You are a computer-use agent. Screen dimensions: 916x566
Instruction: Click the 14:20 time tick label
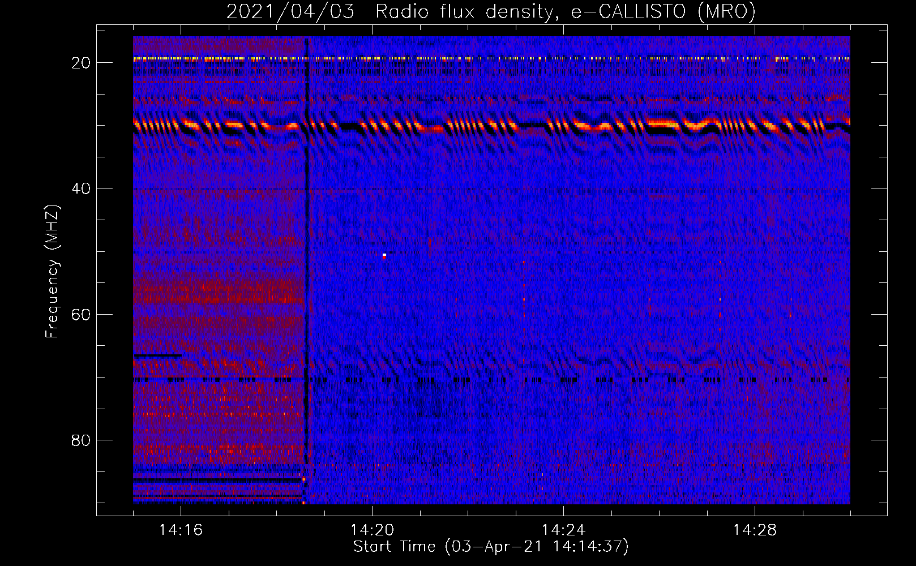point(372,530)
